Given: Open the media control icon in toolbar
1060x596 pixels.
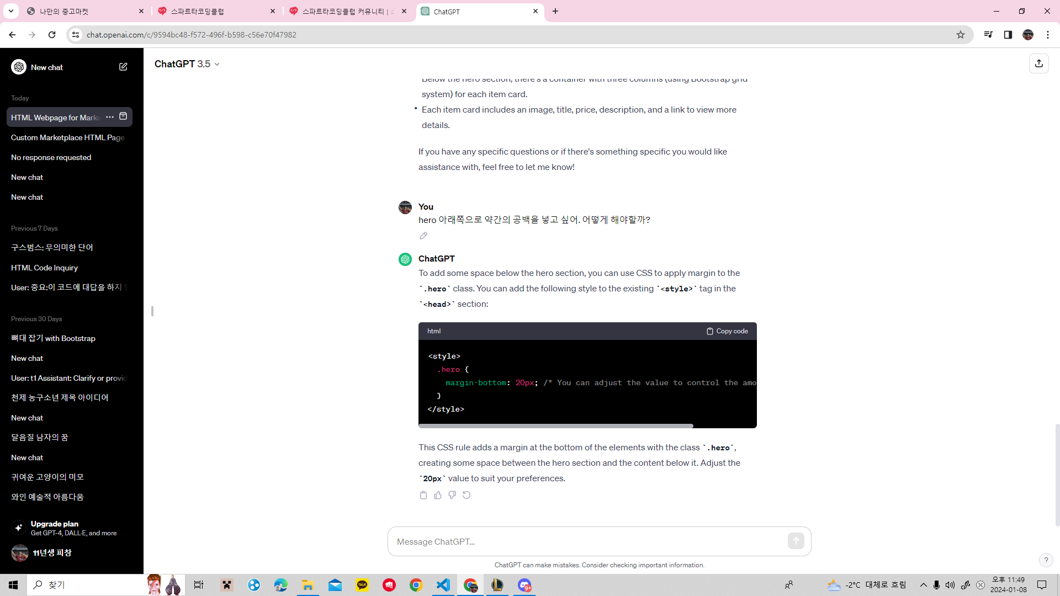Looking at the screenshot, I should pyautogui.click(x=988, y=35).
